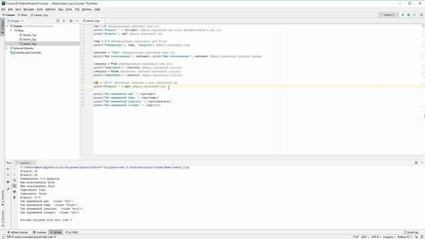This screenshot has height=239, width=425.
Task: Open the Tools menu
Action: [x=69, y=9]
